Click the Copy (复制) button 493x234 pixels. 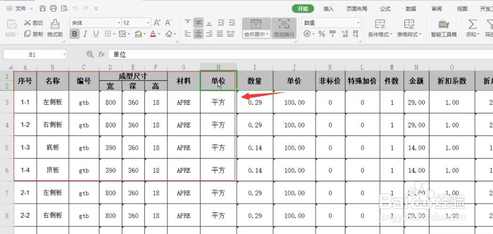34,34
